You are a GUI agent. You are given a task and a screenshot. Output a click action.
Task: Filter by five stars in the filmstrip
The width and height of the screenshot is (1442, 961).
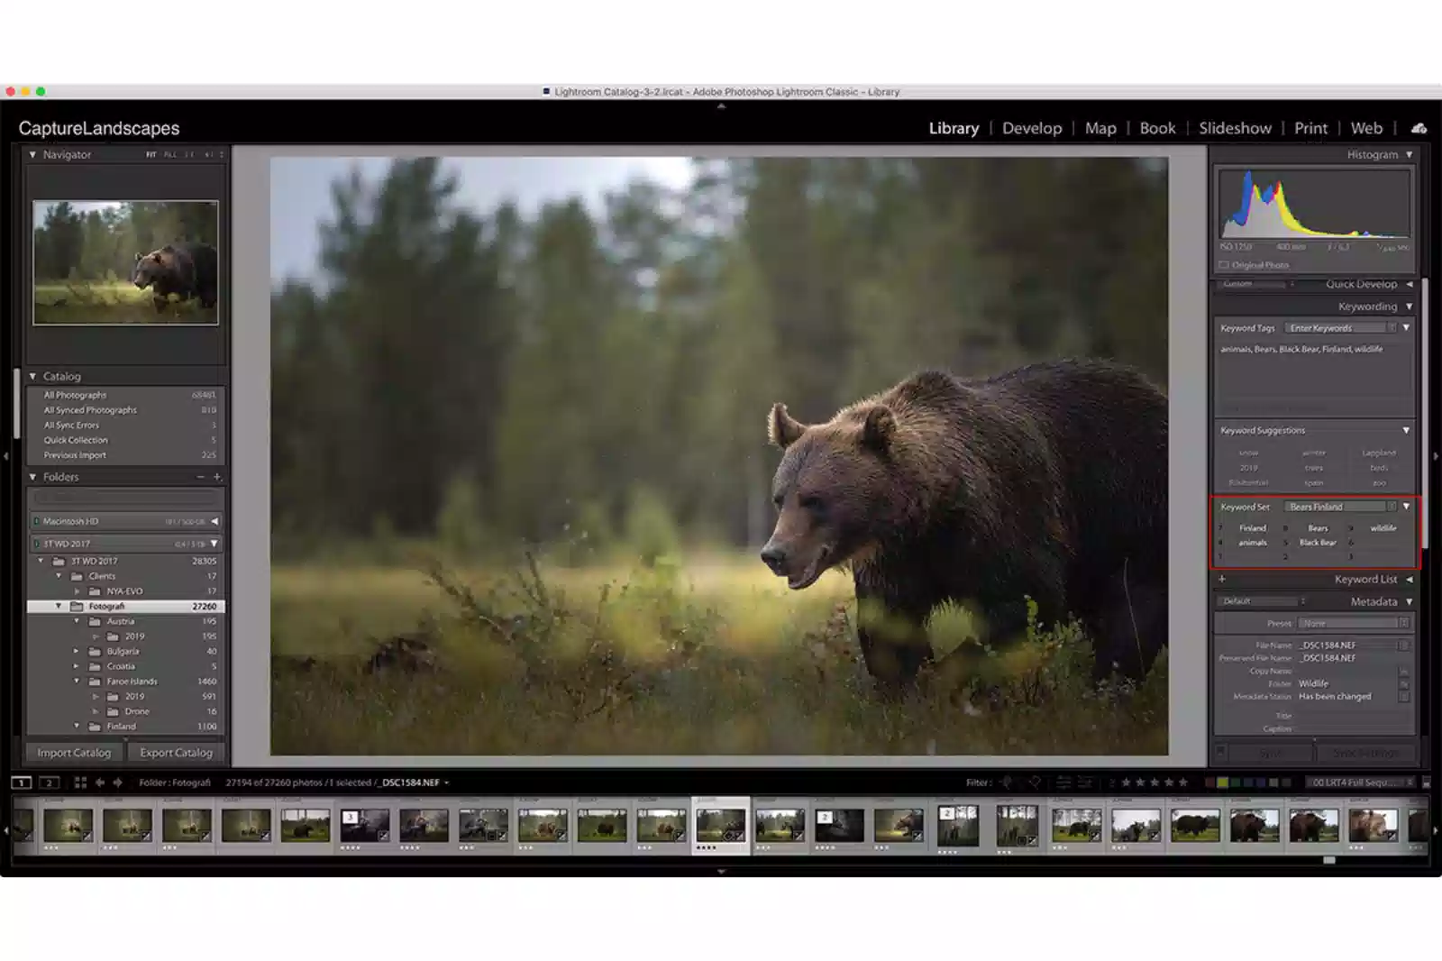(x=1183, y=783)
